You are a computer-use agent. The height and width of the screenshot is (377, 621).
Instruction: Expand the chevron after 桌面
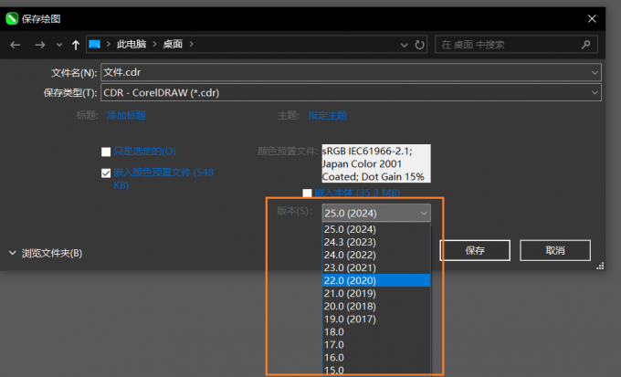(191, 44)
